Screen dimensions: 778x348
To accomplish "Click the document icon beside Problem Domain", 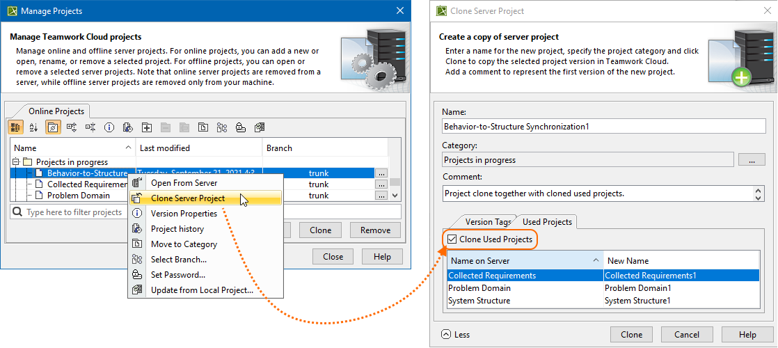I will pos(39,195).
